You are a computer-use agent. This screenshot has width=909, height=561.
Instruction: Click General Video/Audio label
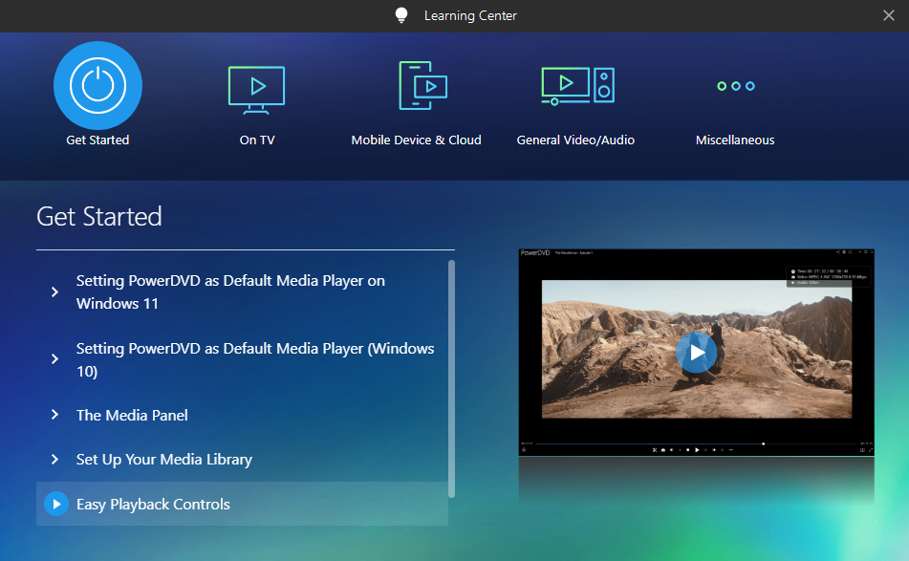pyautogui.click(x=575, y=140)
